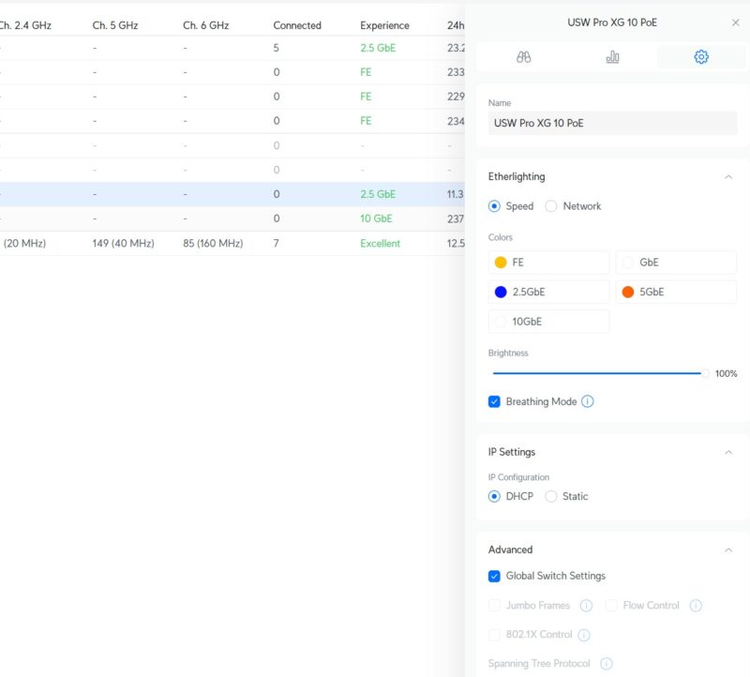Pick the GbE color swatch
This screenshot has height=677, width=750.
627,263
